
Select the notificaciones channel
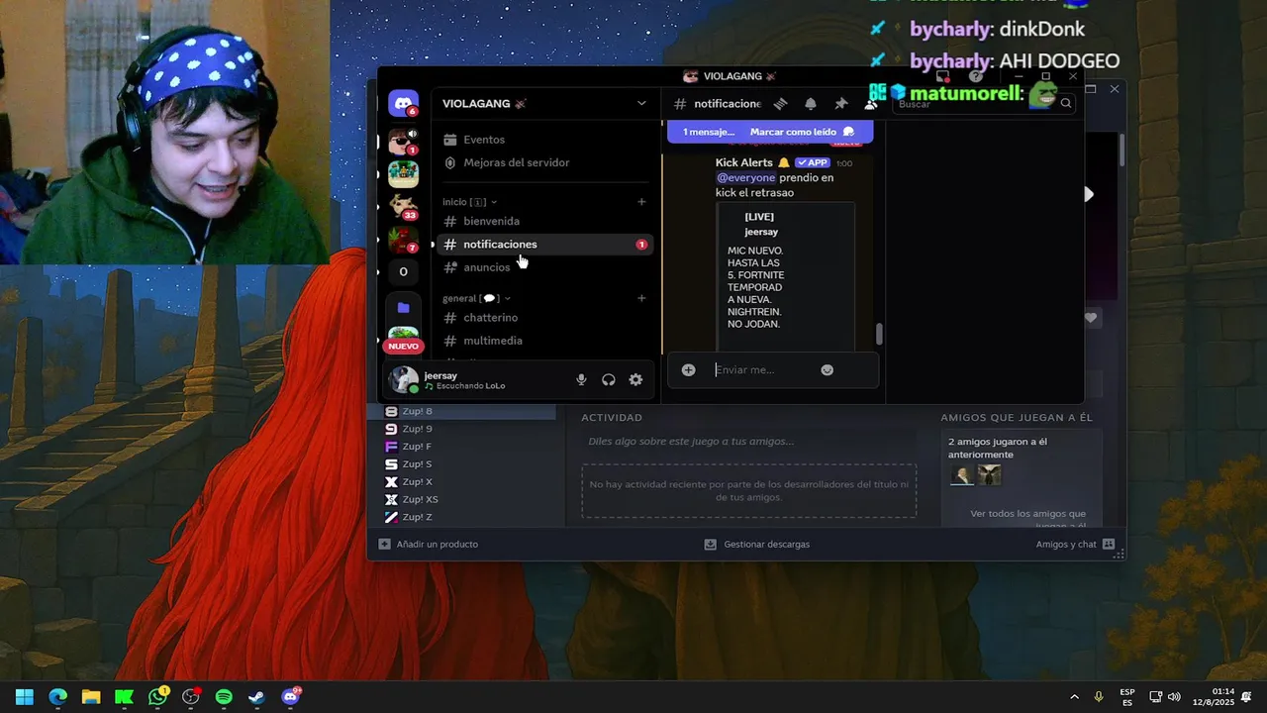point(543,244)
